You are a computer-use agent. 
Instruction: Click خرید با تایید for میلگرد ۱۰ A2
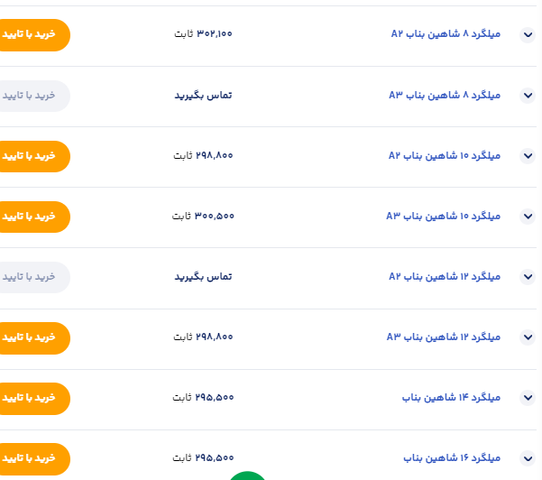[x=32, y=156]
